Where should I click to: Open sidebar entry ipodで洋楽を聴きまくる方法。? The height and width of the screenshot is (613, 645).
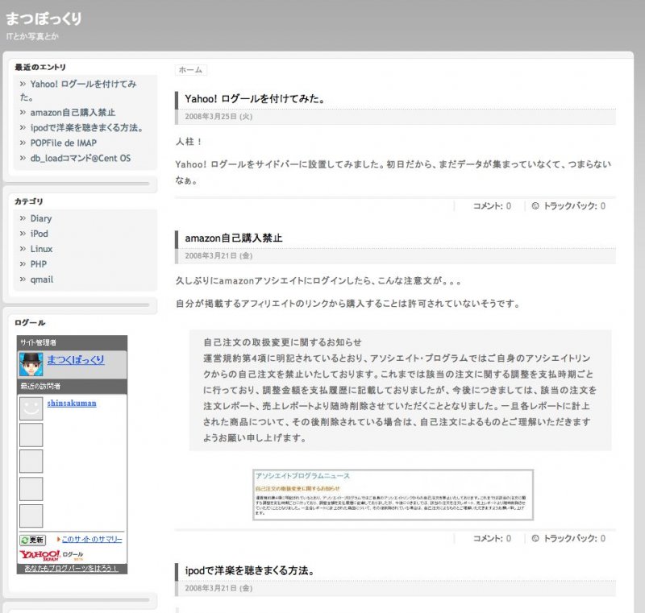click(86, 128)
